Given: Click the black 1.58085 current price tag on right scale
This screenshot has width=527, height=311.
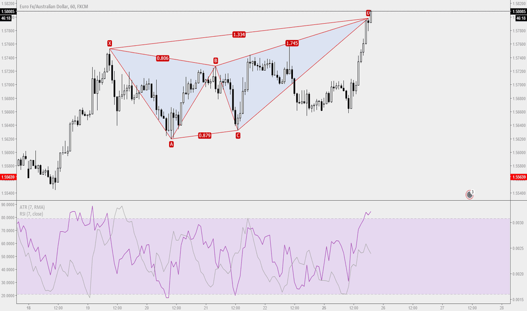Looking at the screenshot, I should [519, 11].
